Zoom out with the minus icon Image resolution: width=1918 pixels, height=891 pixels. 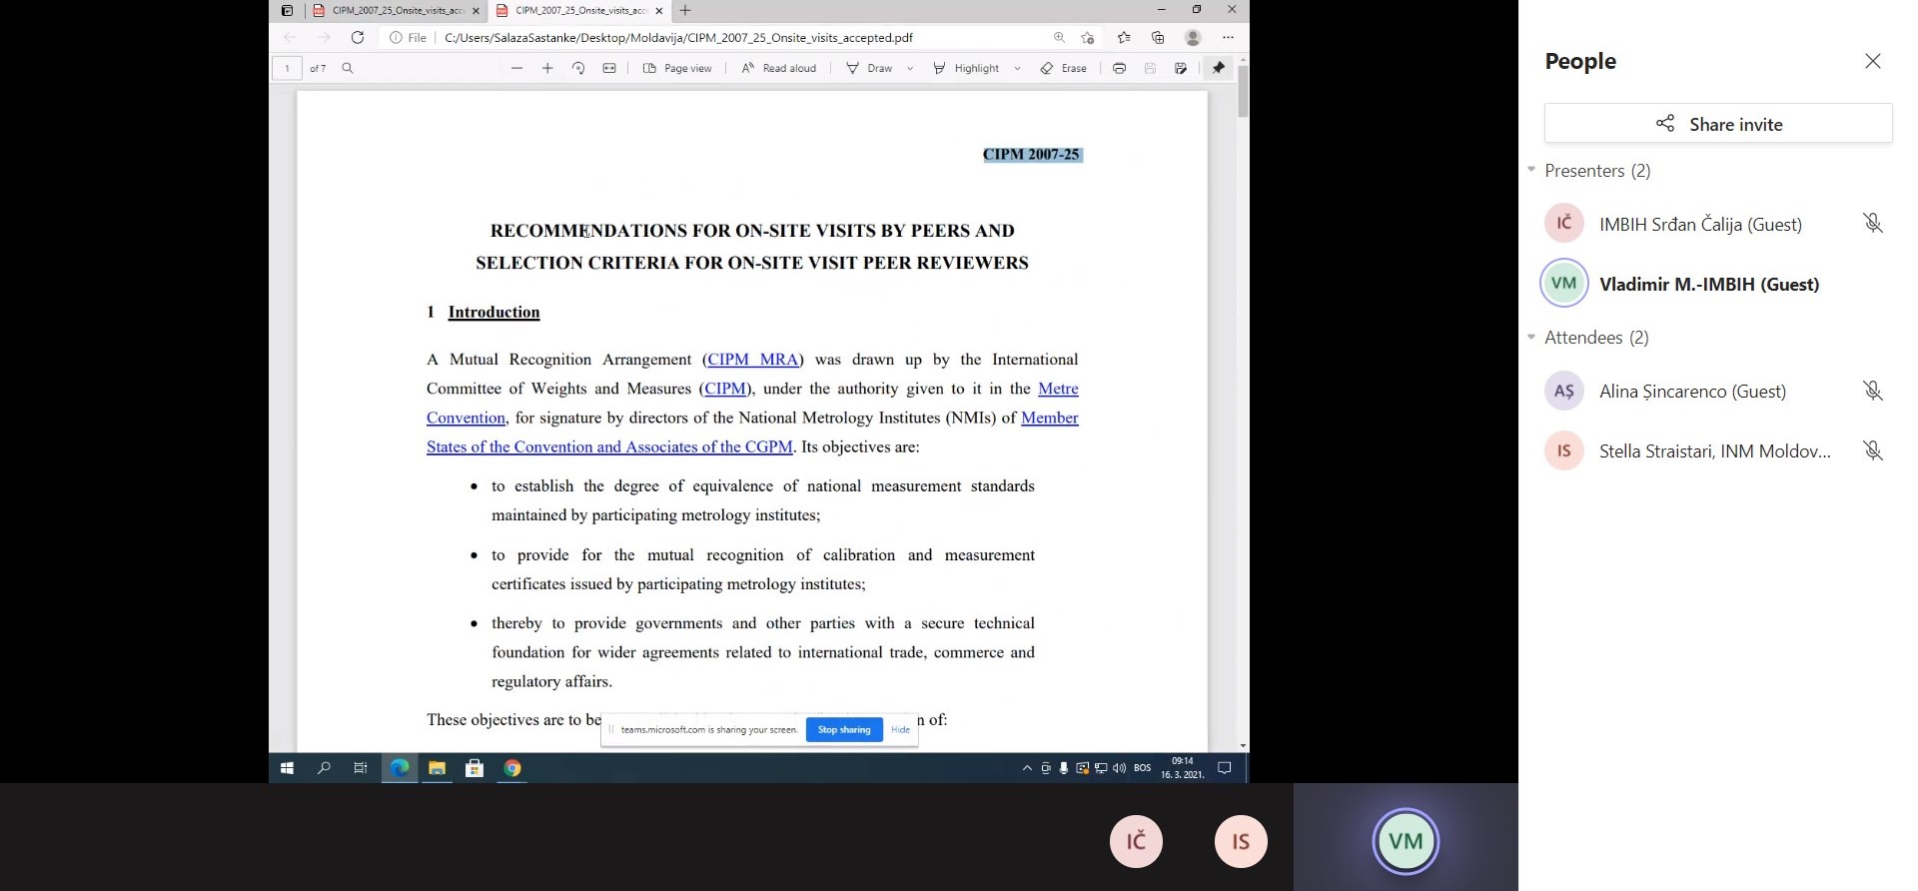click(516, 68)
